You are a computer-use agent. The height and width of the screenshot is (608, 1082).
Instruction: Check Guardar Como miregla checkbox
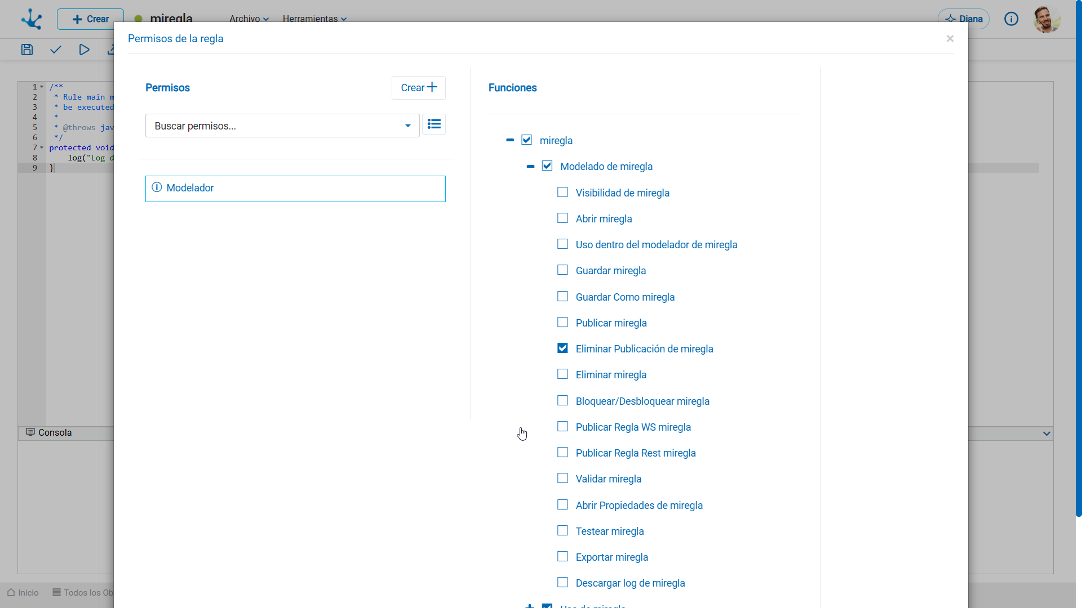[562, 296]
